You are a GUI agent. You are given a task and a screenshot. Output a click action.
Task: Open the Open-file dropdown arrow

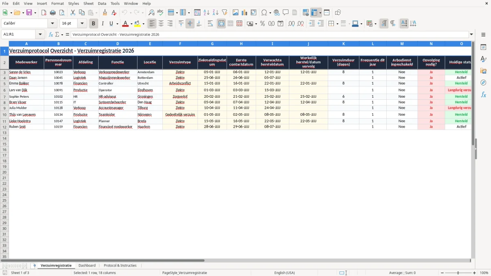coord(23,13)
